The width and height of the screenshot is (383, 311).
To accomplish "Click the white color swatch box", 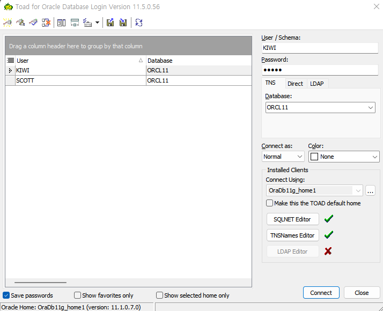I will point(314,157).
